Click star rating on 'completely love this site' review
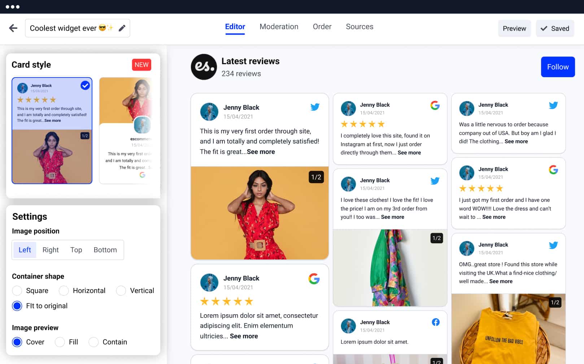 (363, 124)
